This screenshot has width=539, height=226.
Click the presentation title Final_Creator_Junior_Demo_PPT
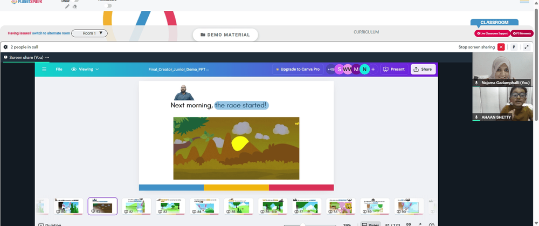tap(179, 69)
